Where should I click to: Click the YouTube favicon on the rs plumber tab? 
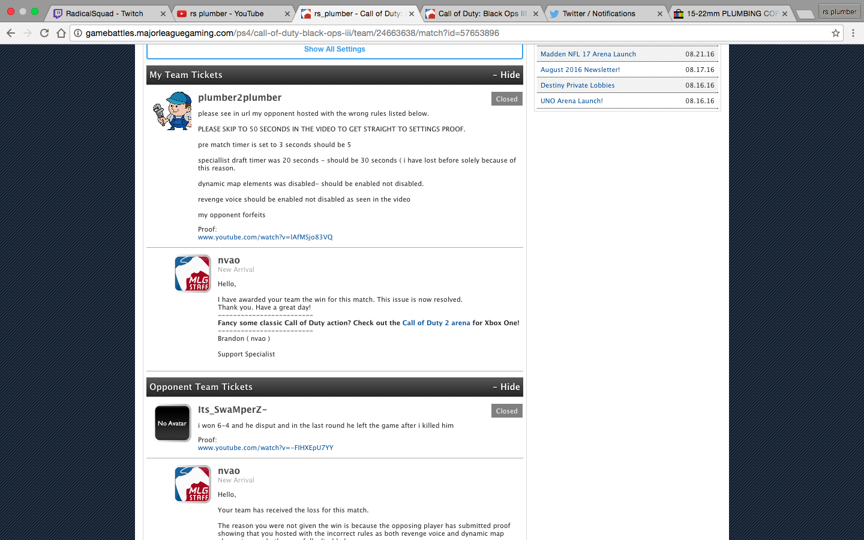pyautogui.click(x=181, y=13)
